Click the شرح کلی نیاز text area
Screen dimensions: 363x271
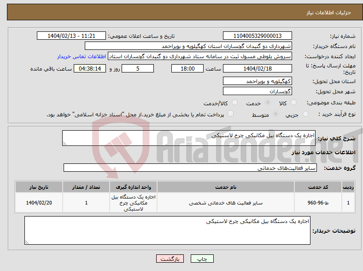(x=189, y=138)
